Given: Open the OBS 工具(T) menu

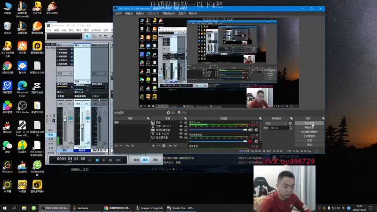Looking at the screenshot, I should (182, 14).
